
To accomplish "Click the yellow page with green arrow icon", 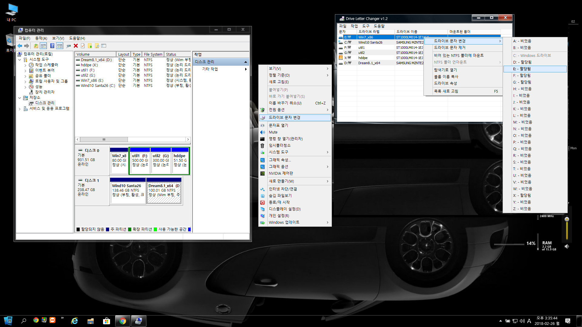I will [90, 46].
